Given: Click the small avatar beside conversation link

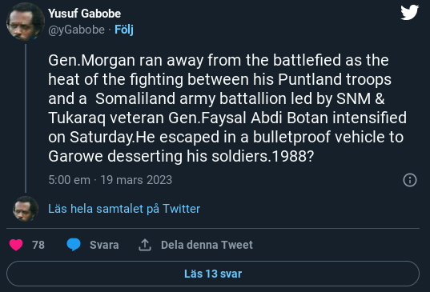Looking at the screenshot, I should click(26, 209).
